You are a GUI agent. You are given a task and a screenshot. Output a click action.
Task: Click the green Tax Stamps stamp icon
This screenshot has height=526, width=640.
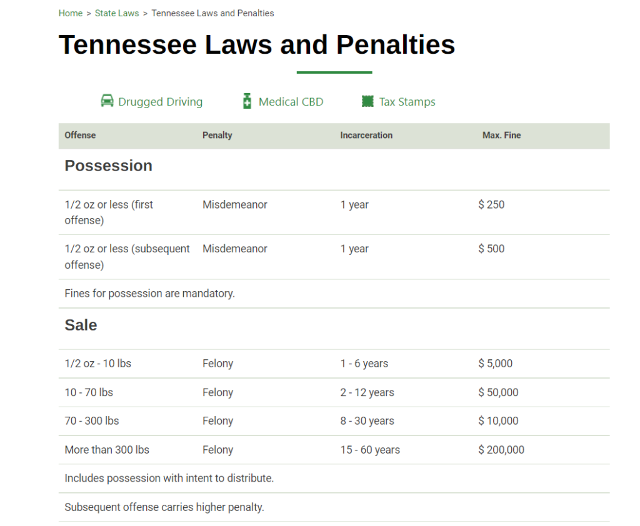367,101
